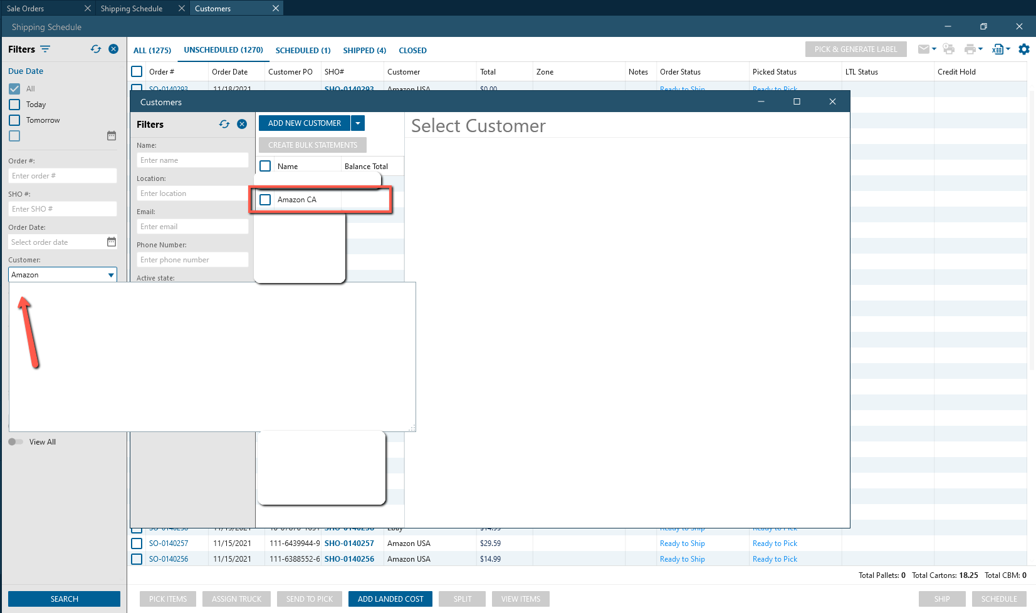
Task: Clear the Shipping Schedule filters
Action: [x=113, y=49]
